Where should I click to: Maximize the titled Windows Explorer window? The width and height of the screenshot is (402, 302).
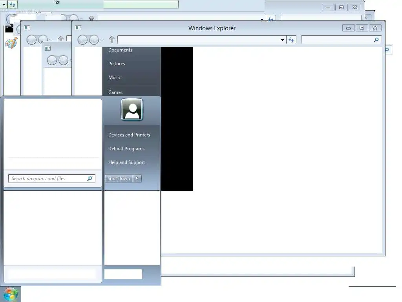pos(362,28)
